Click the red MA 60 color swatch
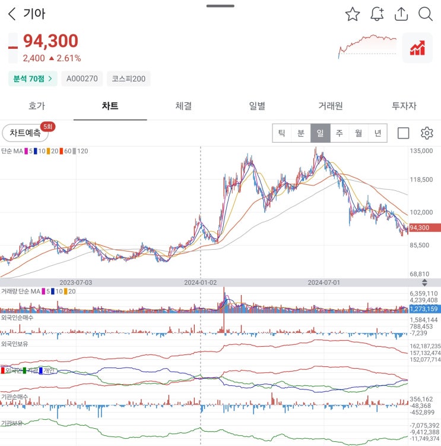Screen dimensions: 441x446 [61, 151]
